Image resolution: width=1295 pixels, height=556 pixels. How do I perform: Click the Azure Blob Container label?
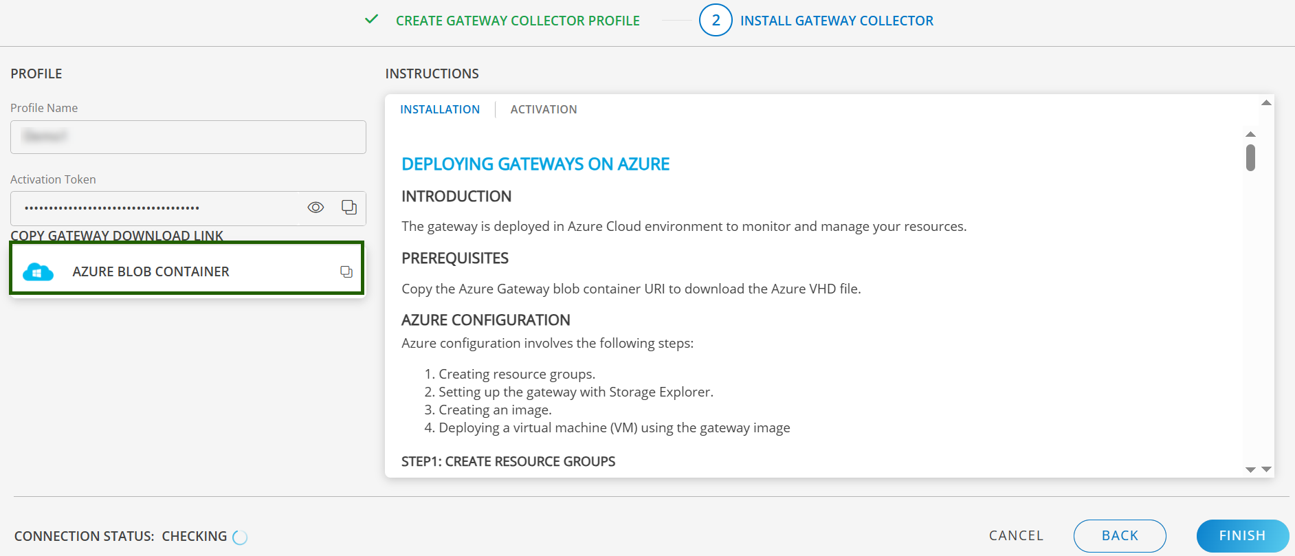(151, 272)
